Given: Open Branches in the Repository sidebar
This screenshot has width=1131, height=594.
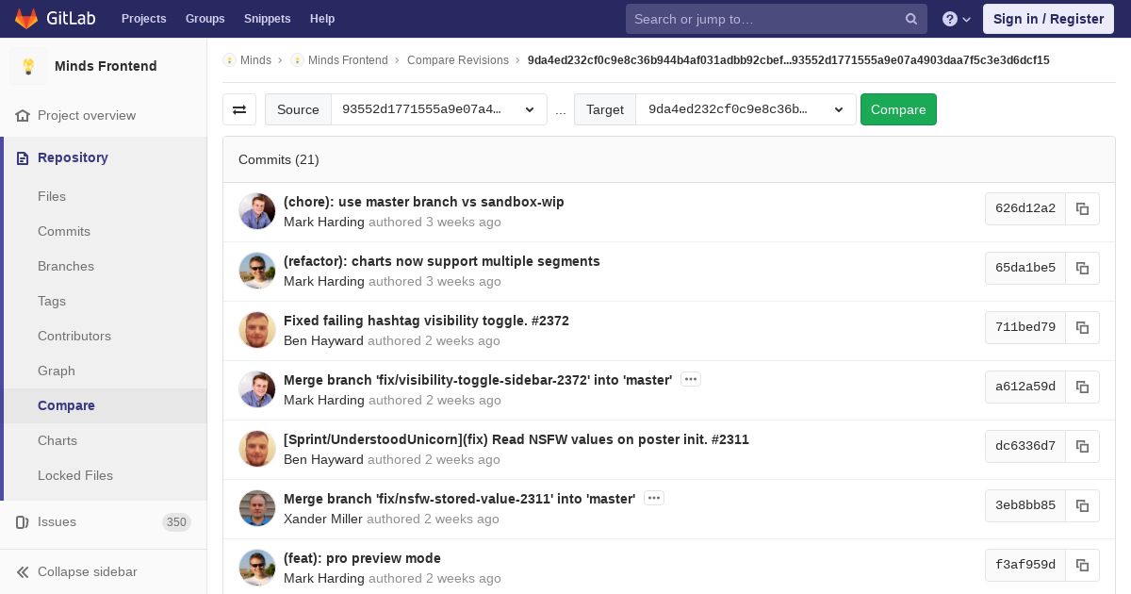Looking at the screenshot, I should tap(66, 266).
